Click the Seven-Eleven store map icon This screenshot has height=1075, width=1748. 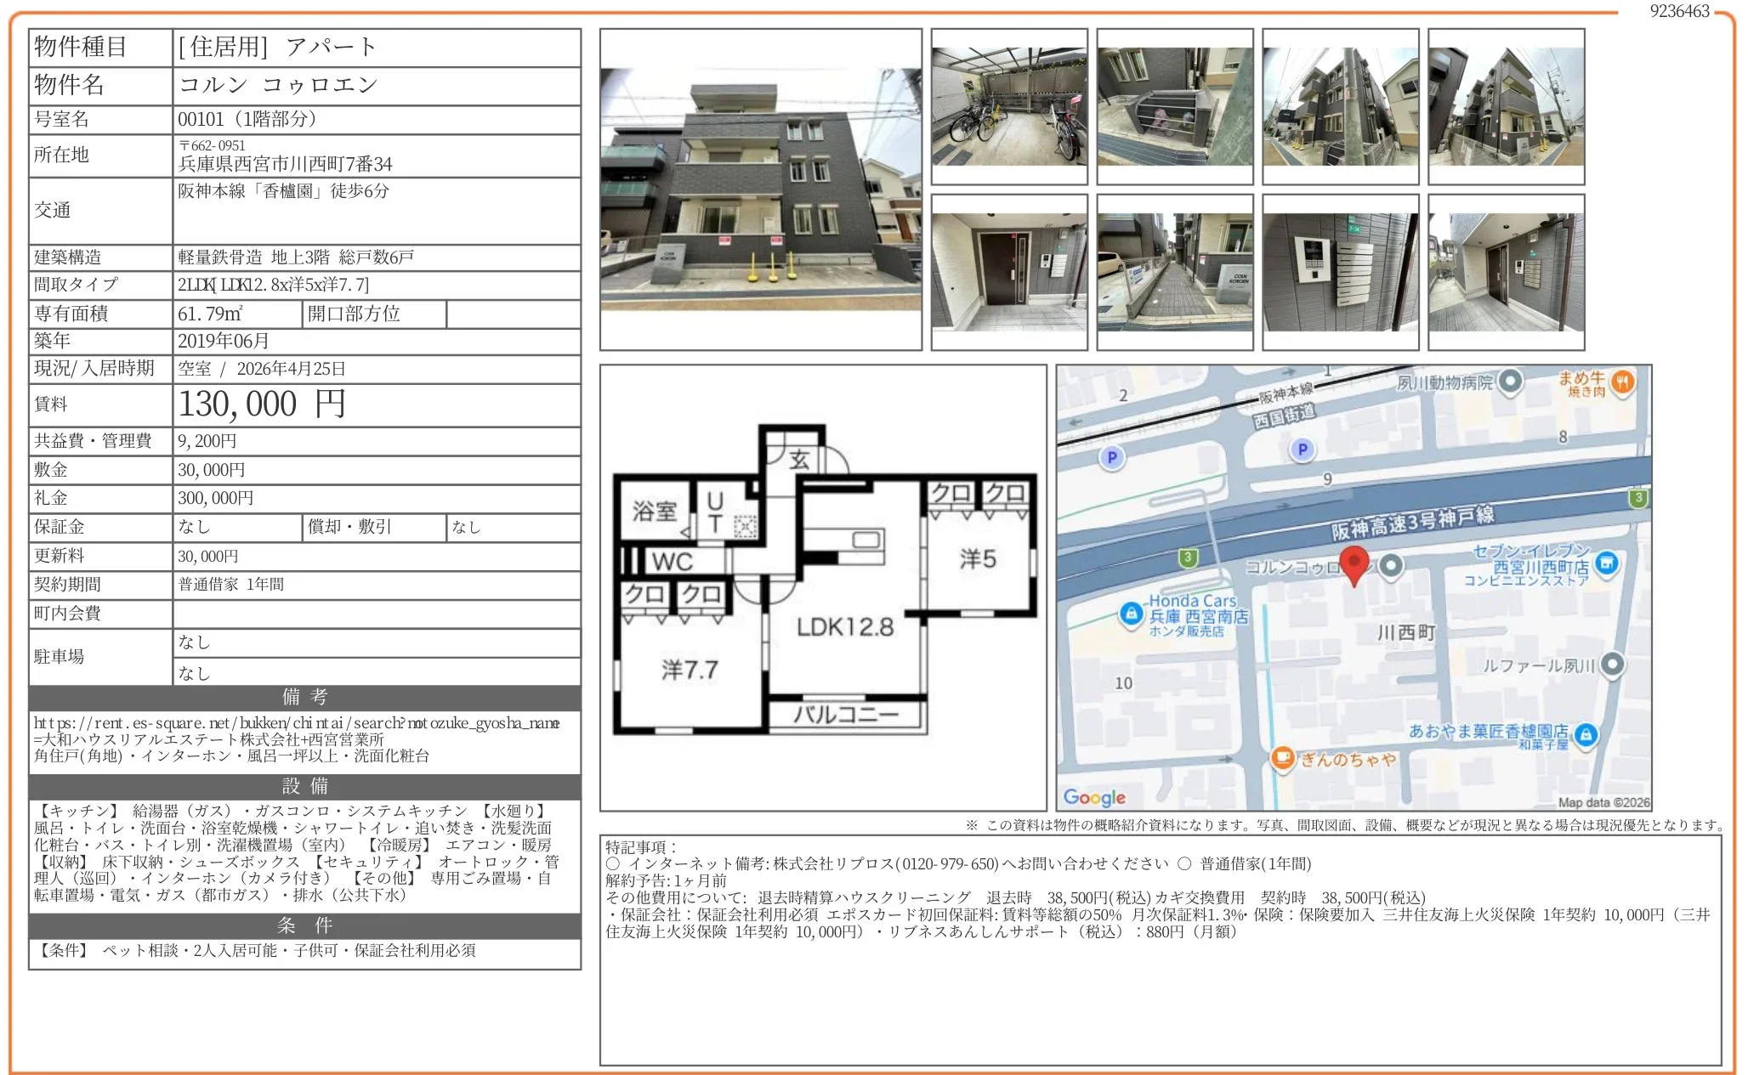click(x=1606, y=563)
